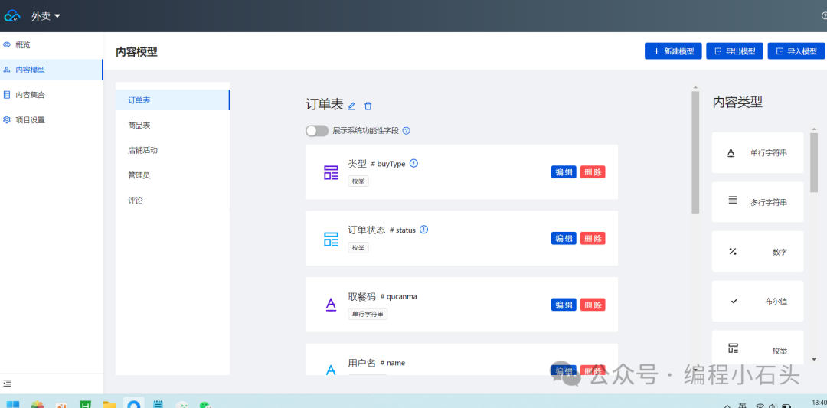
Task: Click the 取餐码 field title
Action: tap(361, 296)
